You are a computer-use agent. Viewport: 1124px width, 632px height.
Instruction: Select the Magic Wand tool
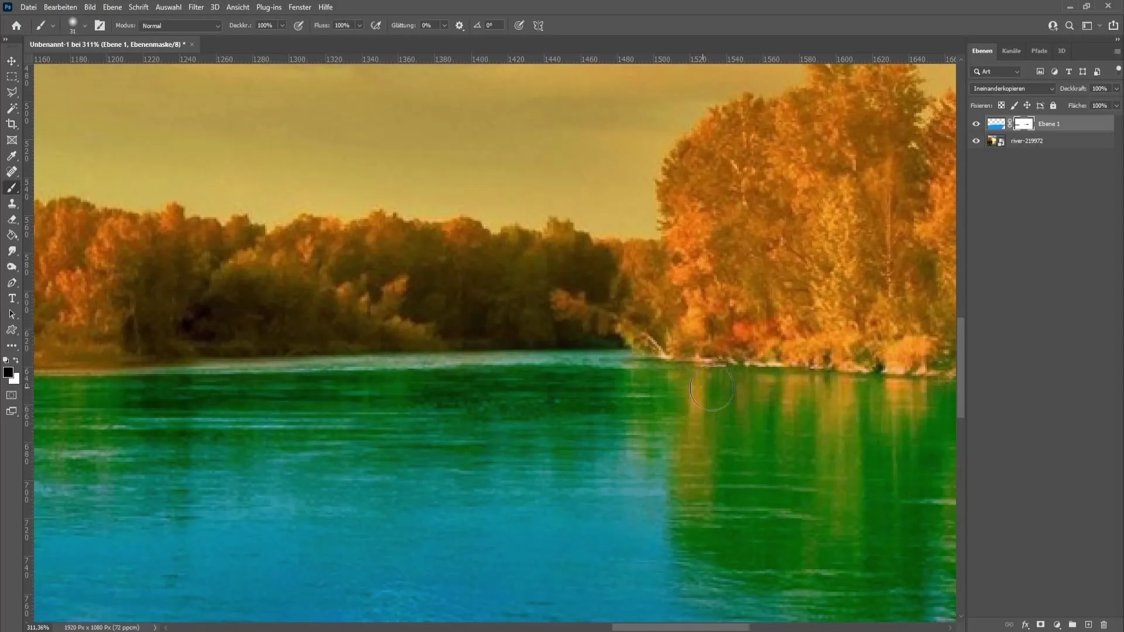coord(12,108)
